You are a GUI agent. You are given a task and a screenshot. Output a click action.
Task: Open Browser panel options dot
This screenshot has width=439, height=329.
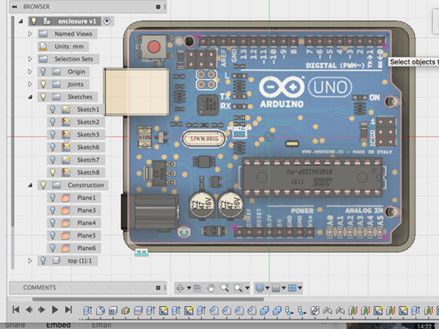tap(158, 7)
